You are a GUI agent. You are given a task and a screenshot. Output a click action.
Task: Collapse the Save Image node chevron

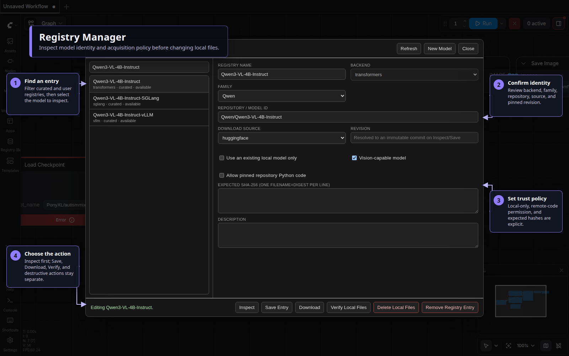[523, 63]
